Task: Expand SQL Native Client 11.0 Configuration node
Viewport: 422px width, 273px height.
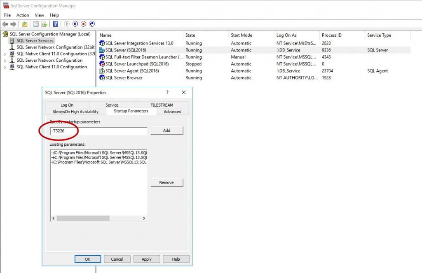Action: (x=5, y=67)
